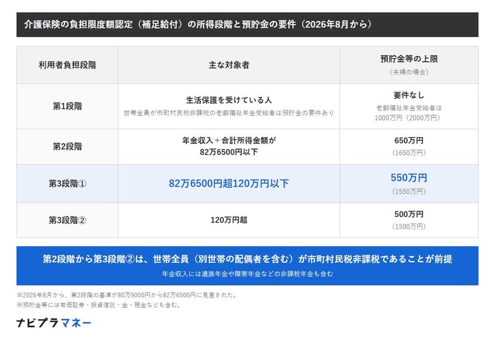Click the '要件なし' cell
The image size is (495, 350).
[x=409, y=95]
